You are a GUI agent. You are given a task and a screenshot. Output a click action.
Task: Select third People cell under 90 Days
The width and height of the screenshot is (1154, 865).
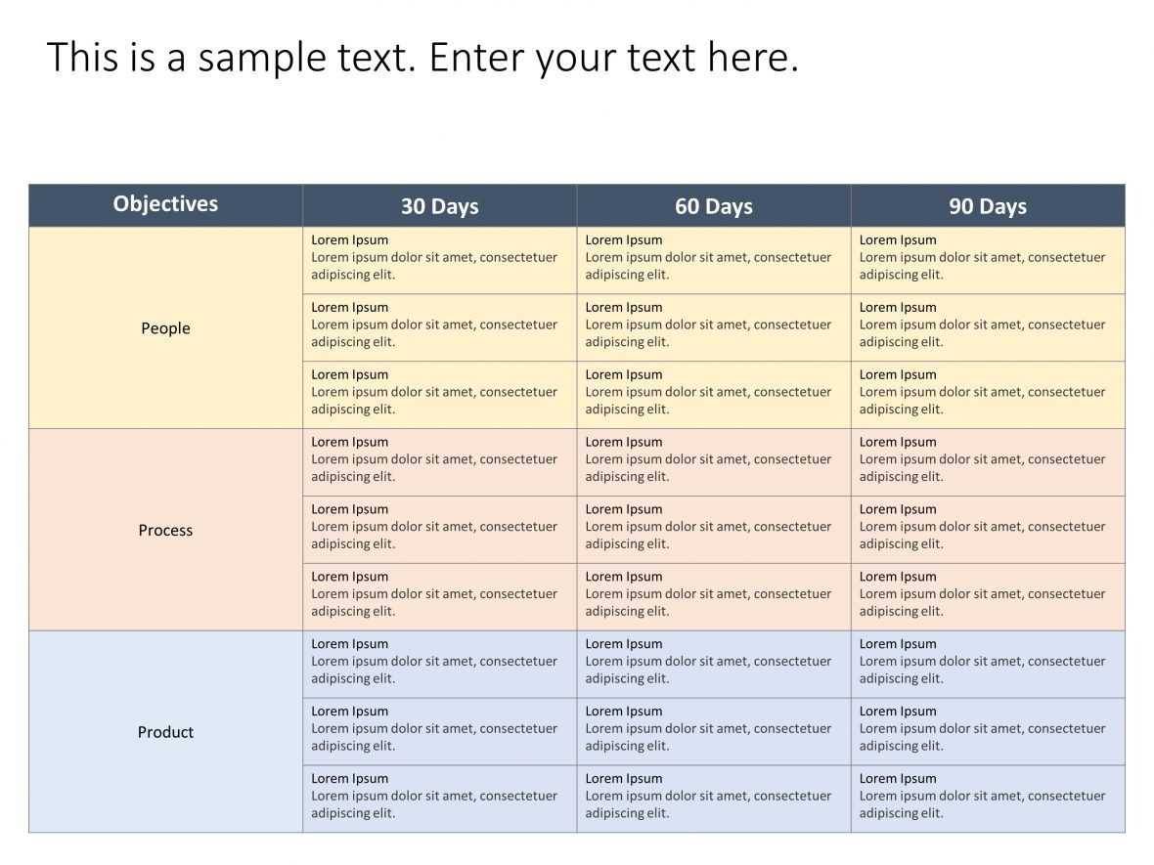coord(988,395)
